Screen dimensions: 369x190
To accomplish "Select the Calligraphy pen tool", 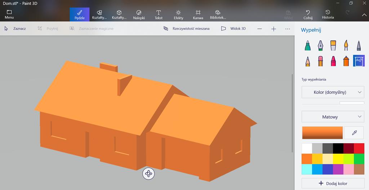I will coord(320,45).
